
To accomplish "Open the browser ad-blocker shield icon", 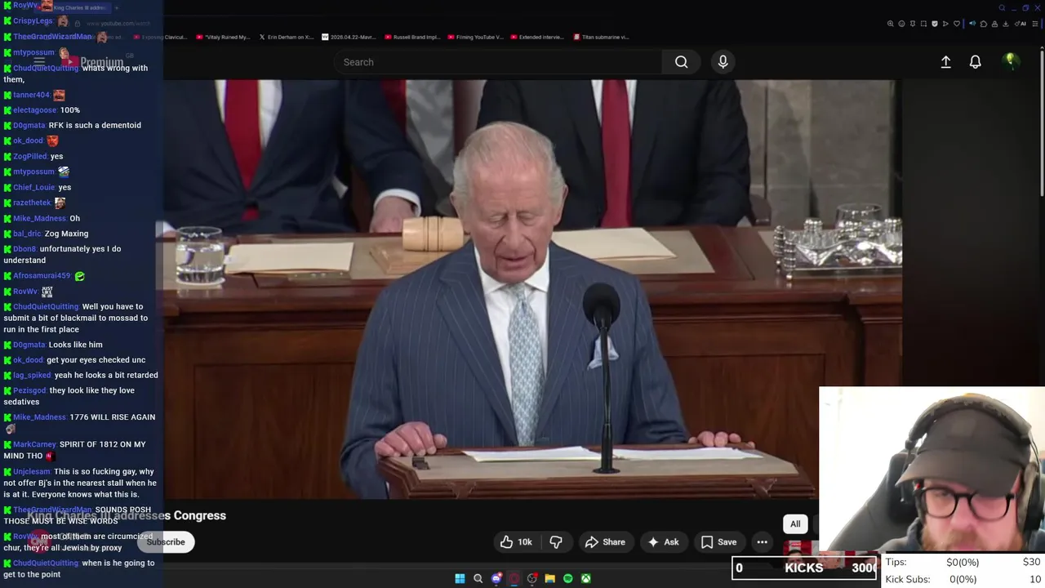I will (x=935, y=24).
